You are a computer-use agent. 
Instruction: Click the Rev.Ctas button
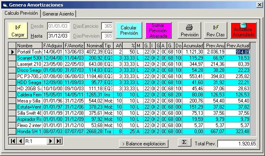tap(216, 31)
